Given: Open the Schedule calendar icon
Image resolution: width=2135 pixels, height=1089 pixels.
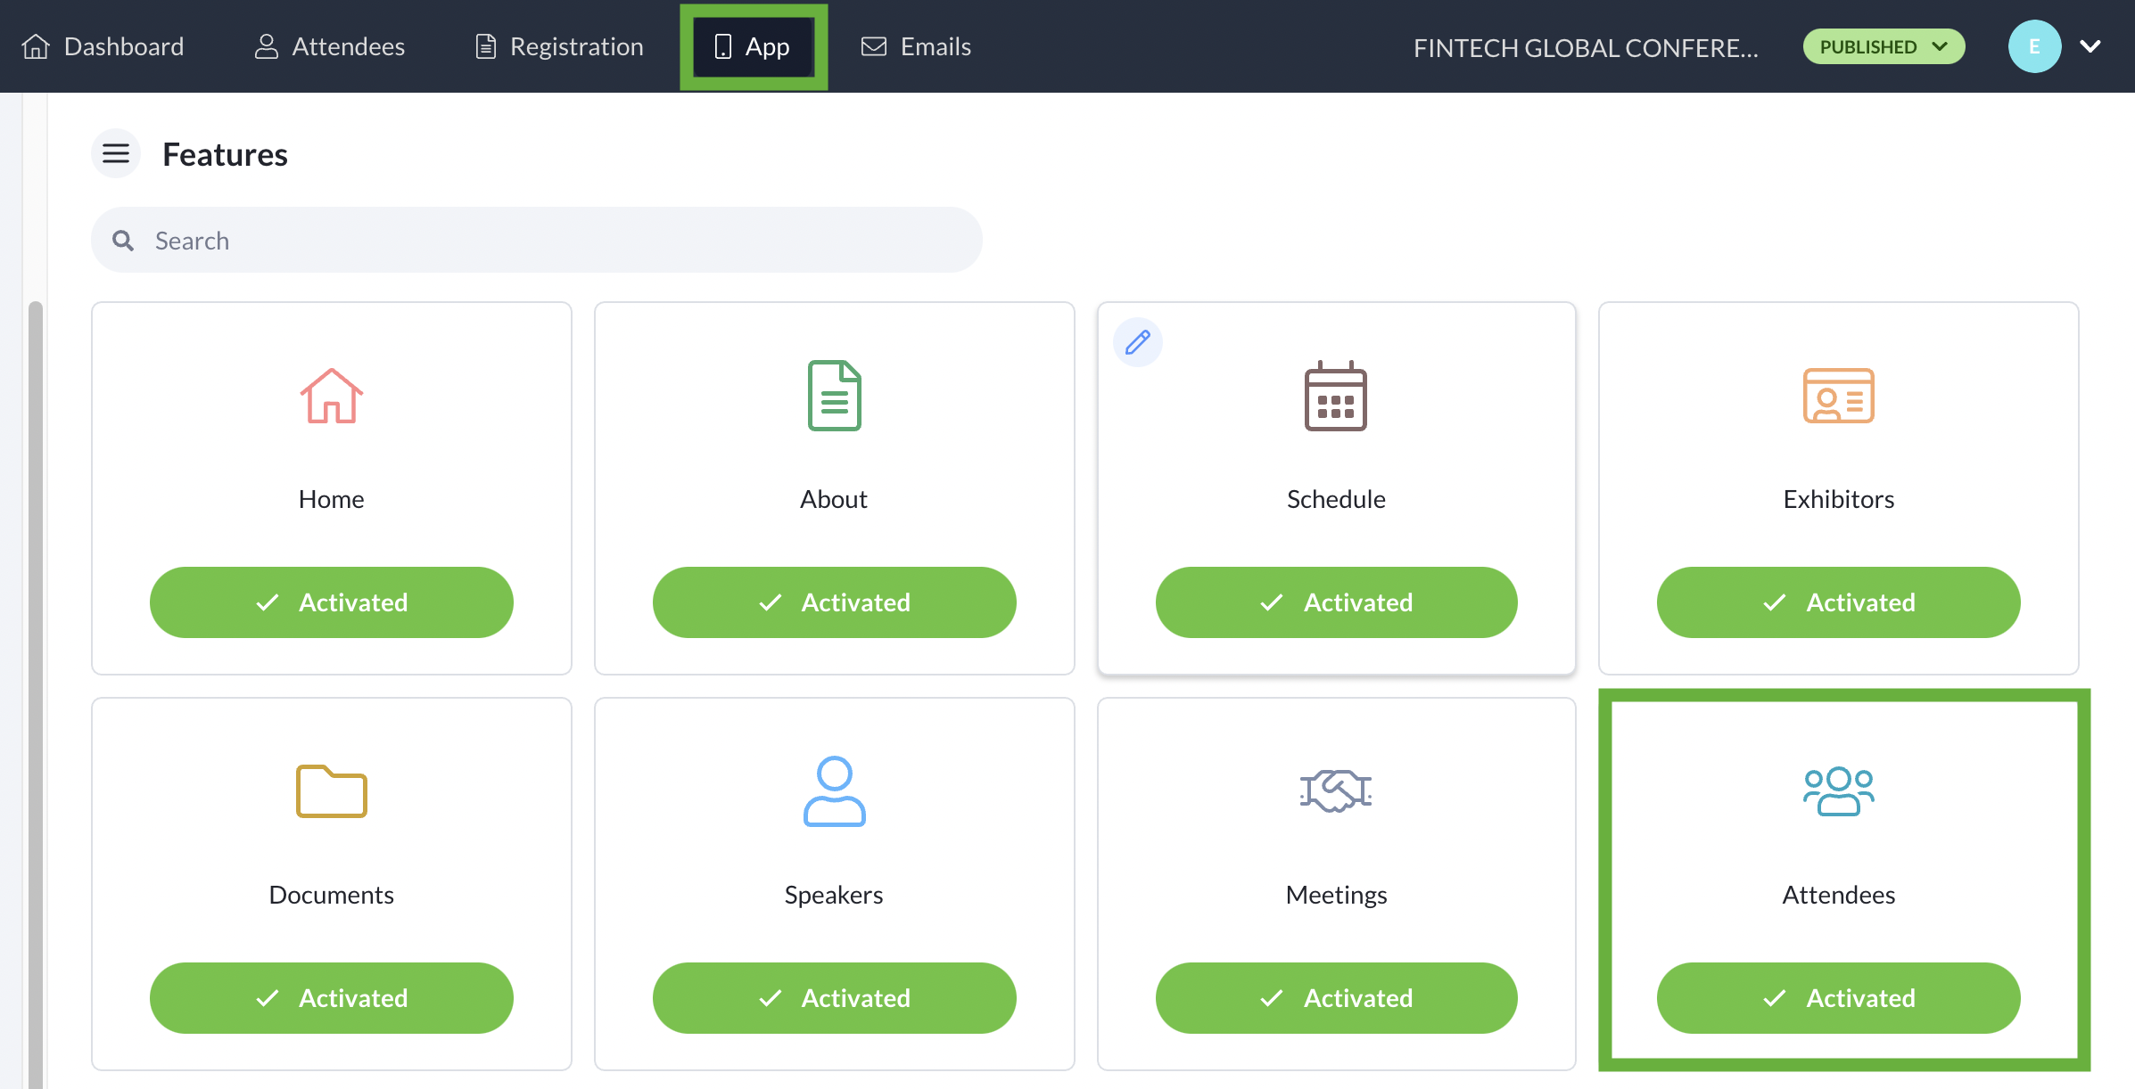Looking at the screenshot, I should pyautogui.click(x=1335, y=397).
